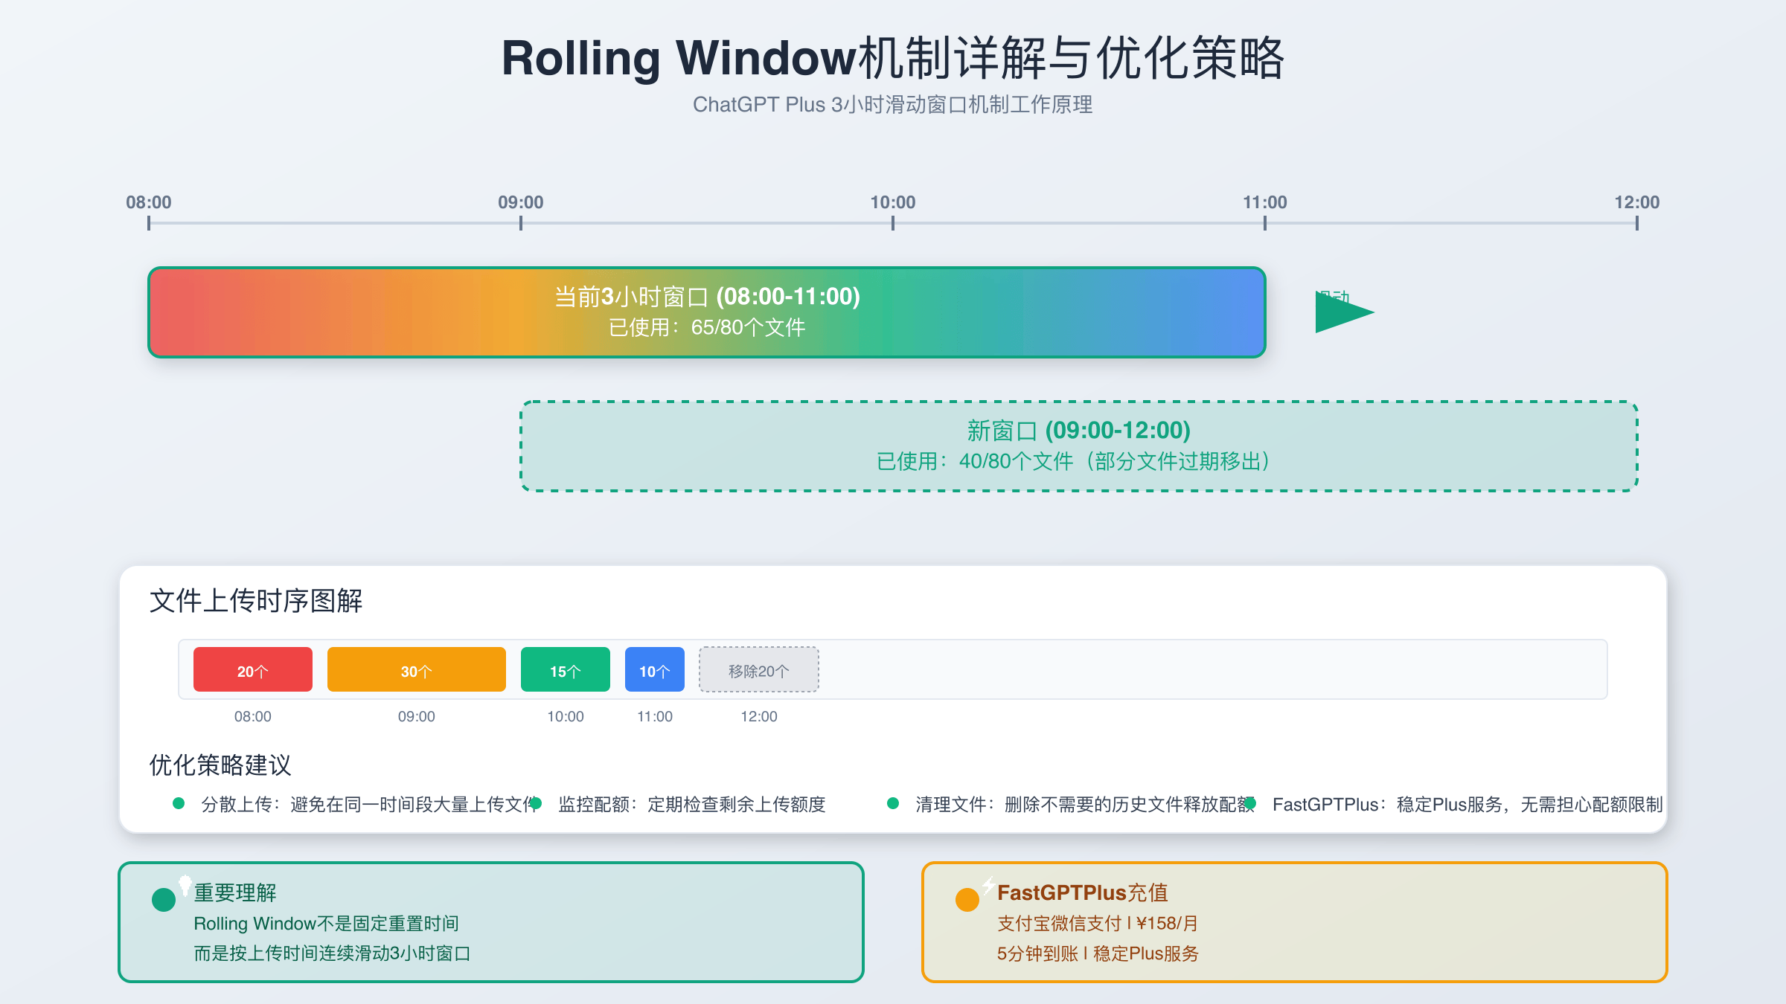
Task: Click the tip 清理文件：删除不需要的历史文件释放配额
Action: coord(1084,805)
